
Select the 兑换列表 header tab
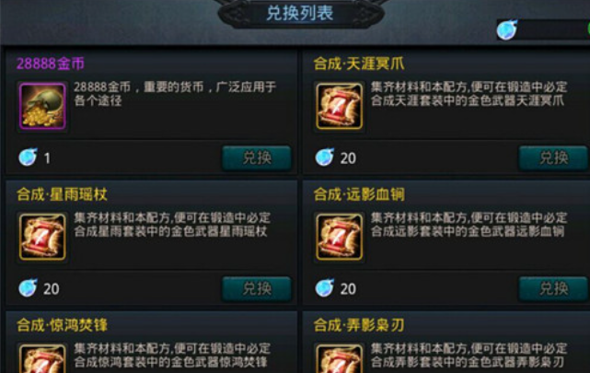[x=300, y=13]
